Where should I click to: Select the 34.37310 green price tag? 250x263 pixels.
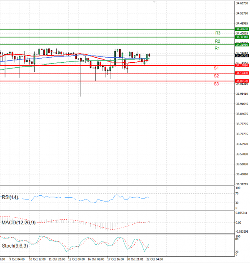(242, 37)
